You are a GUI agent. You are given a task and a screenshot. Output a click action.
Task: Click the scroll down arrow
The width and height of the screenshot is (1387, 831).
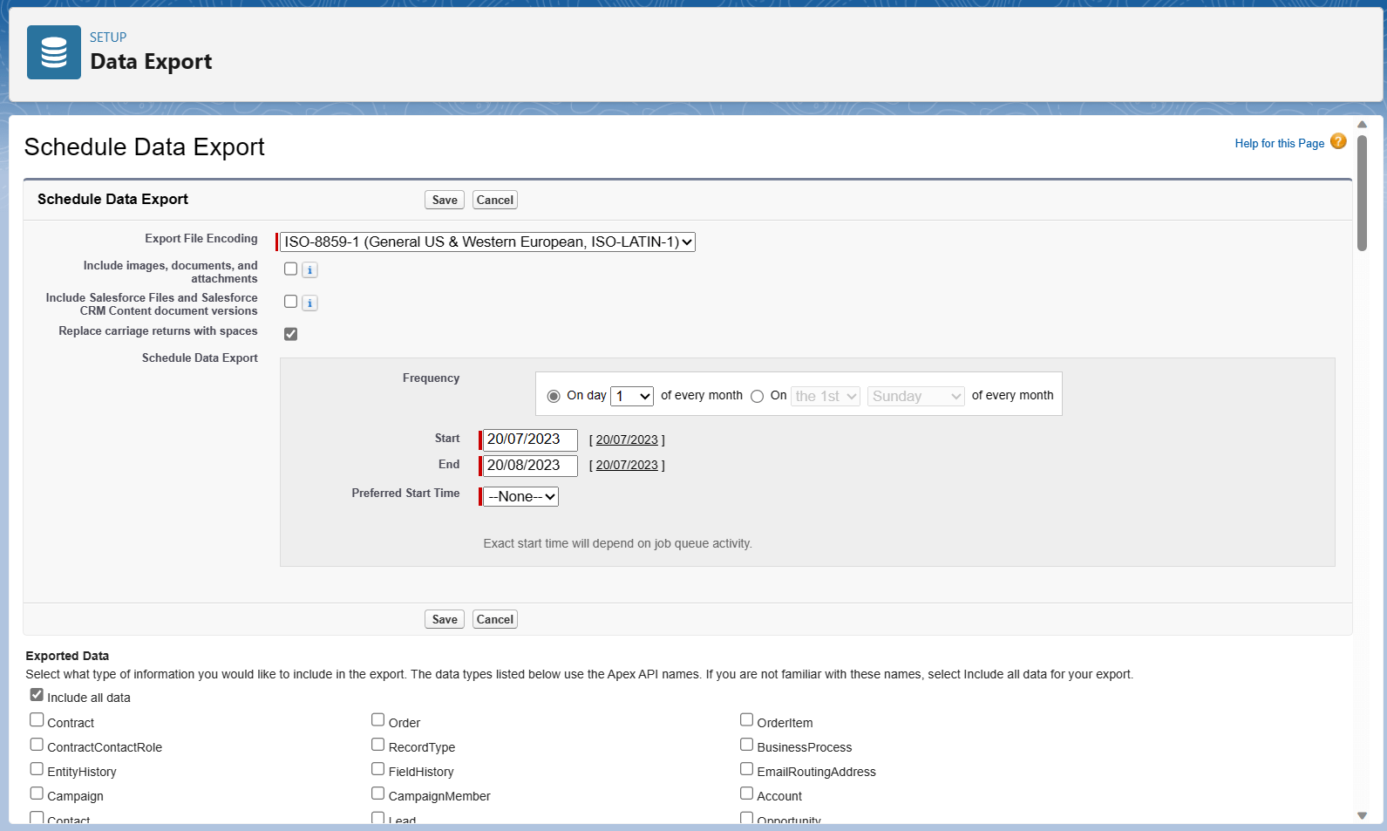coord(1362,816)
